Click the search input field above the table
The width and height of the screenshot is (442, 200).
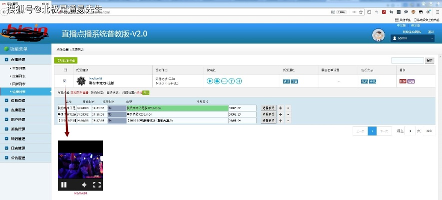point(407,60)
